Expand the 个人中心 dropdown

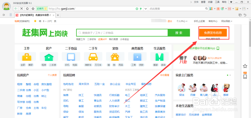[182, 21]
